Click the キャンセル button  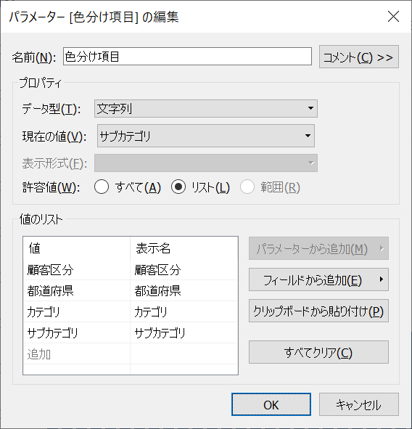[x=359, y=404]
